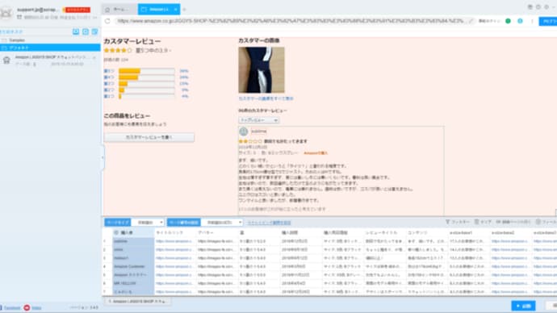Click the avatar URL cell in row 2
This screenshot has height=313, width=557.
[x=217, y=250]
